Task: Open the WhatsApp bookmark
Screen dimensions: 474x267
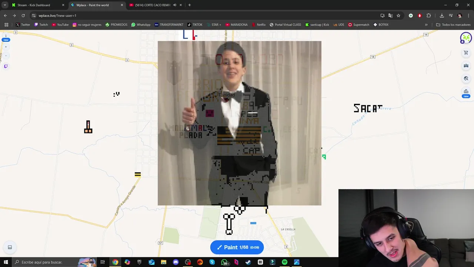Action: pos(141,25)
